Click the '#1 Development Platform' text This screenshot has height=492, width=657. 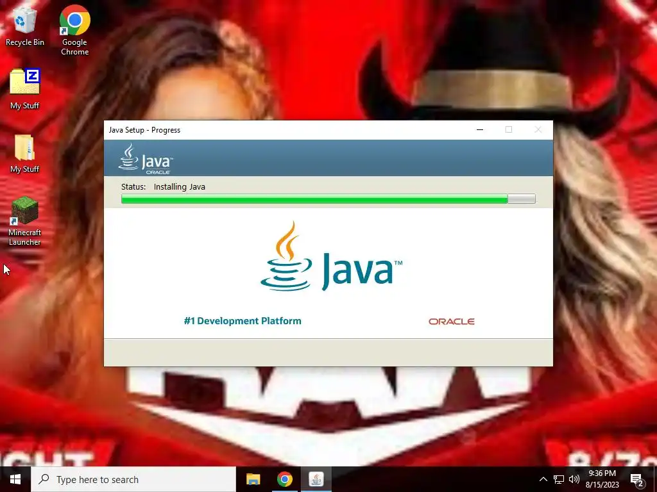coord(243,321)
